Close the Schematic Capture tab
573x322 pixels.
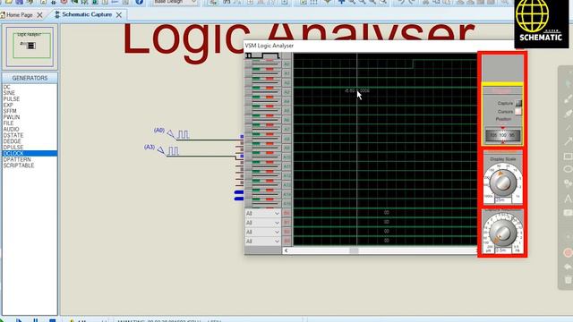click(x=119, y=15)
